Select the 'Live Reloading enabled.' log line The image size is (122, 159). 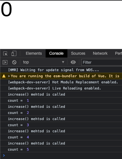tap(61, 88)
